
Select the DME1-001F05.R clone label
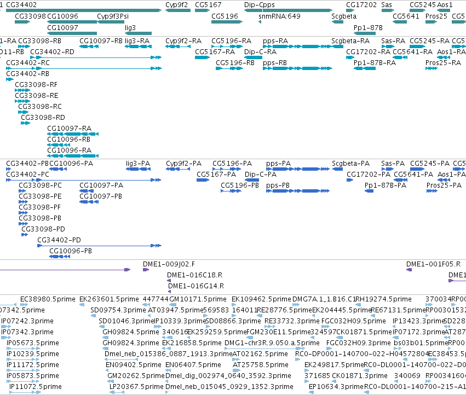coord(433,264)
